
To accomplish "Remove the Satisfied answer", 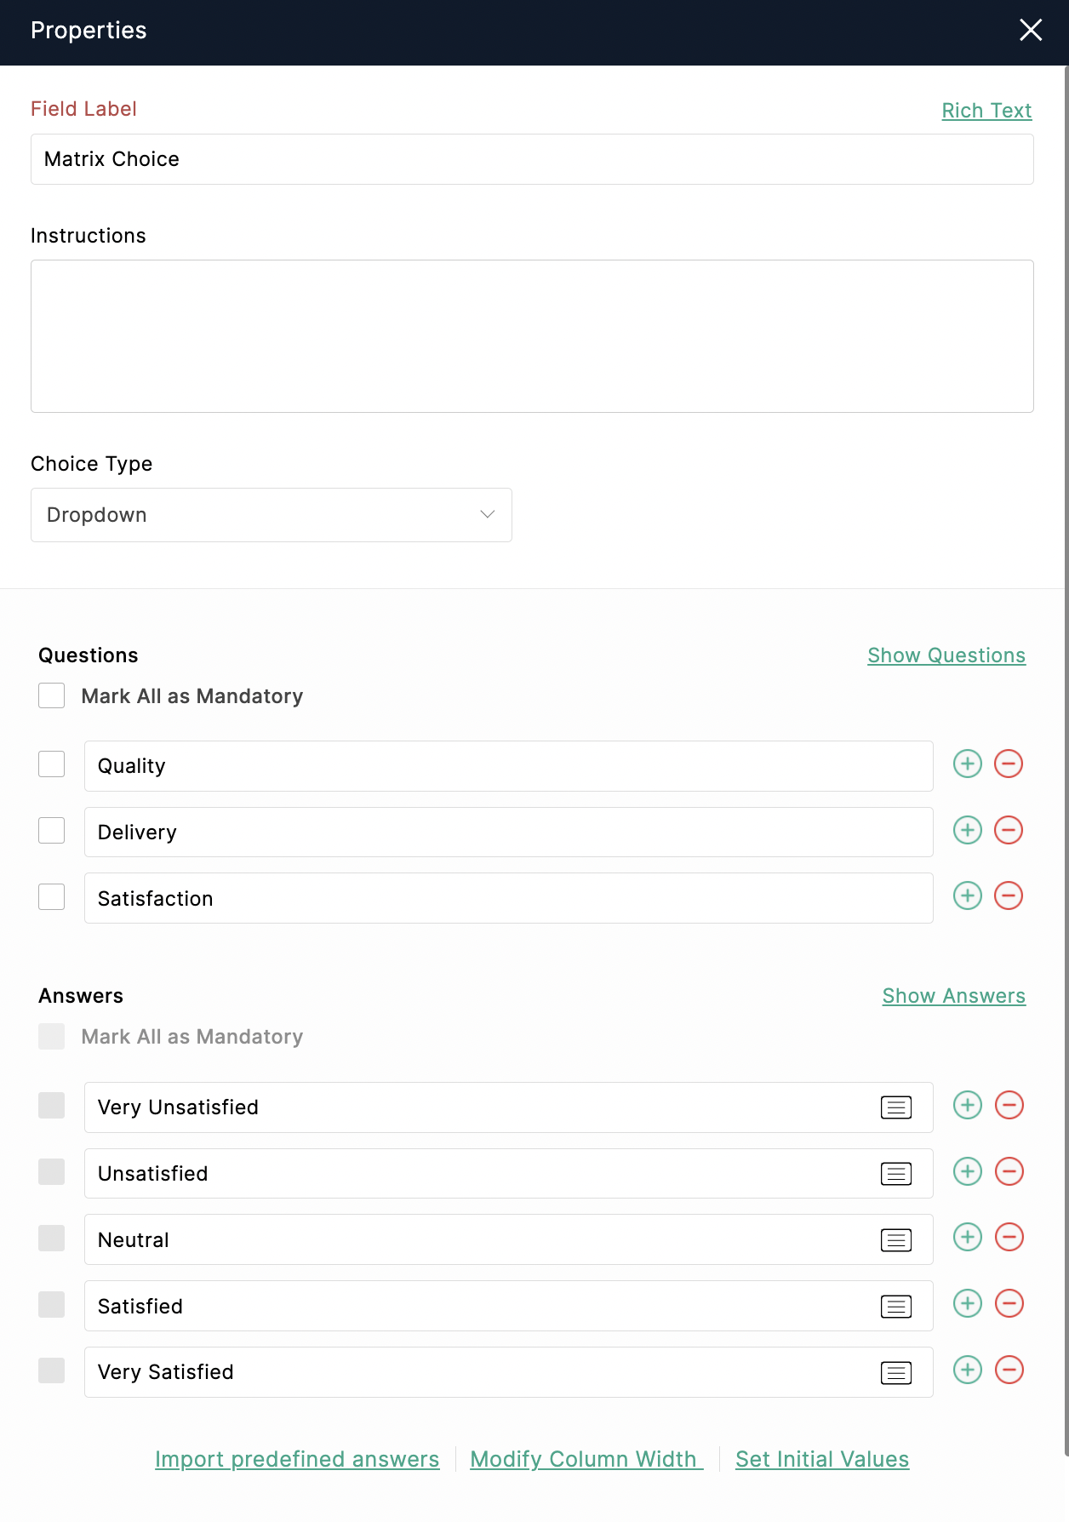I will click(1009, 1304).
